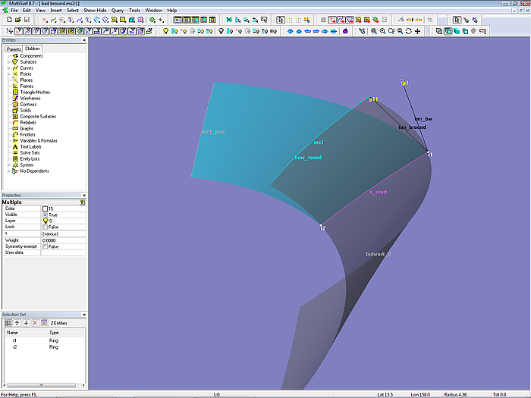Click the Rotate view icon
The width and height of the screenshot is (531, 398).
tap(408, 31)
